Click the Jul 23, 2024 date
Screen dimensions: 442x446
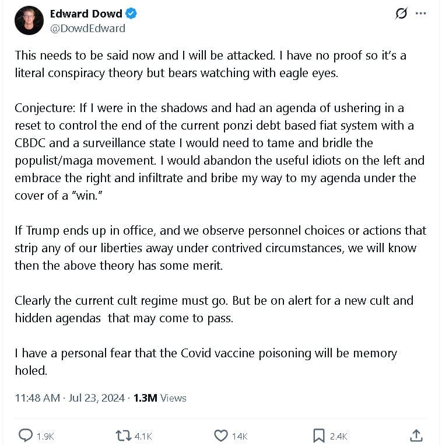coord(97,398)
